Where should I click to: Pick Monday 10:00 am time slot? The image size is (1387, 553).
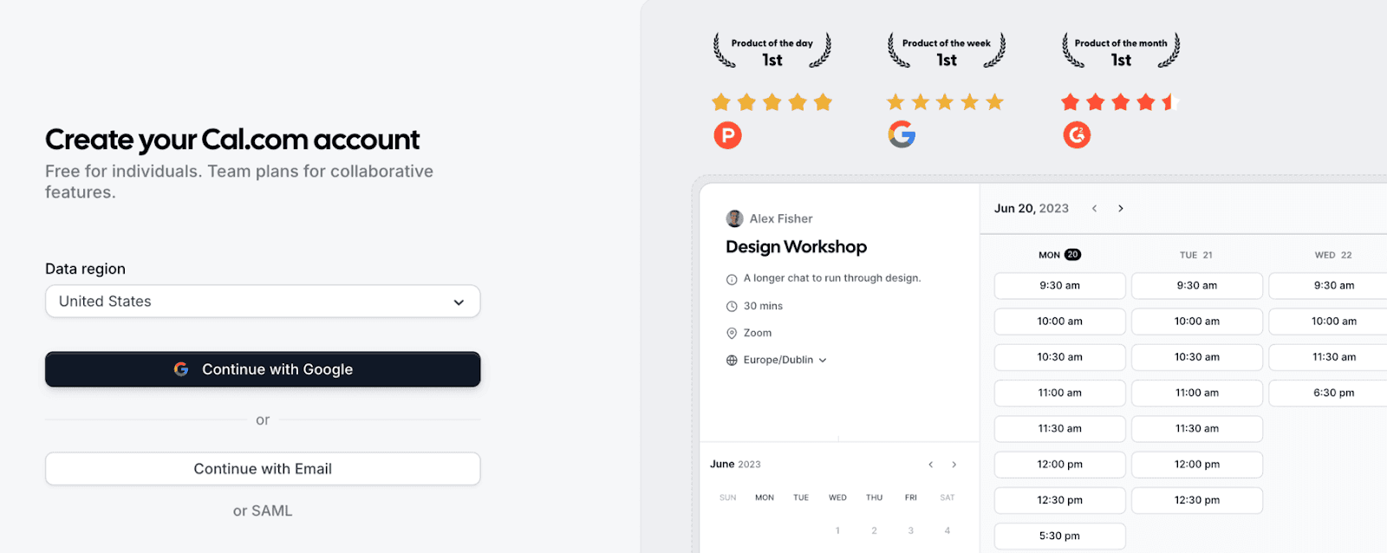(1060, 322)
